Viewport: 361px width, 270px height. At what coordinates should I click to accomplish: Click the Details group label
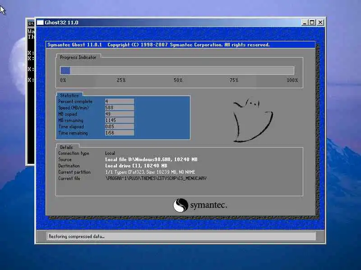point(66,147)
